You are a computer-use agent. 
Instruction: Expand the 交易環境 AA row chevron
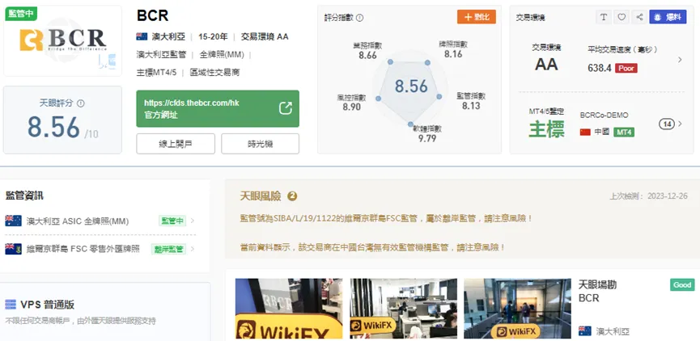[x=680, y=59]
